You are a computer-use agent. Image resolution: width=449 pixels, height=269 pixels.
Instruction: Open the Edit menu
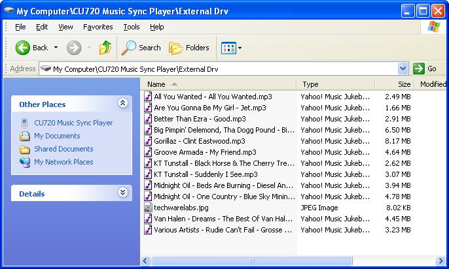42,27
